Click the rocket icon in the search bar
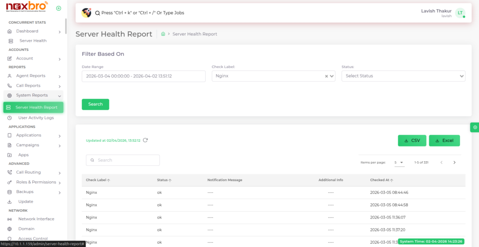Viewport: 479px width, 247px height. click(86, 13)
